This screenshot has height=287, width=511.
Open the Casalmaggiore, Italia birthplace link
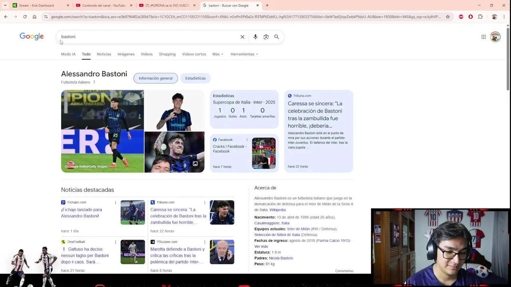[x=272, y=223]
